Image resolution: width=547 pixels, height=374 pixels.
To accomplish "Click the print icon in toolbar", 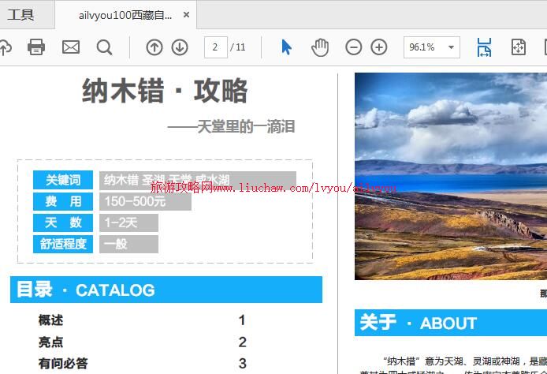I will pyautogui.click(x=36, y=47).
